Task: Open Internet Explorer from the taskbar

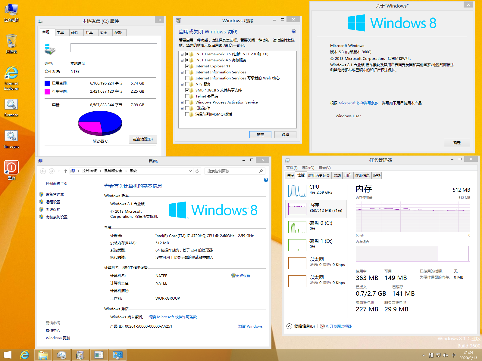Action: point(24,355)
